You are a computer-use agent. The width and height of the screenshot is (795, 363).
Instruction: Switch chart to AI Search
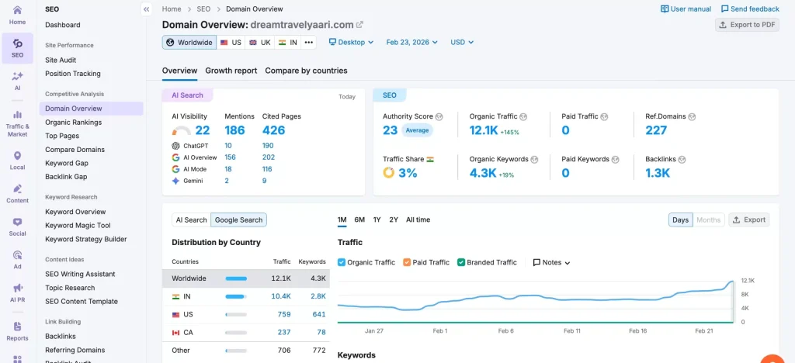(x=191, y=220)
